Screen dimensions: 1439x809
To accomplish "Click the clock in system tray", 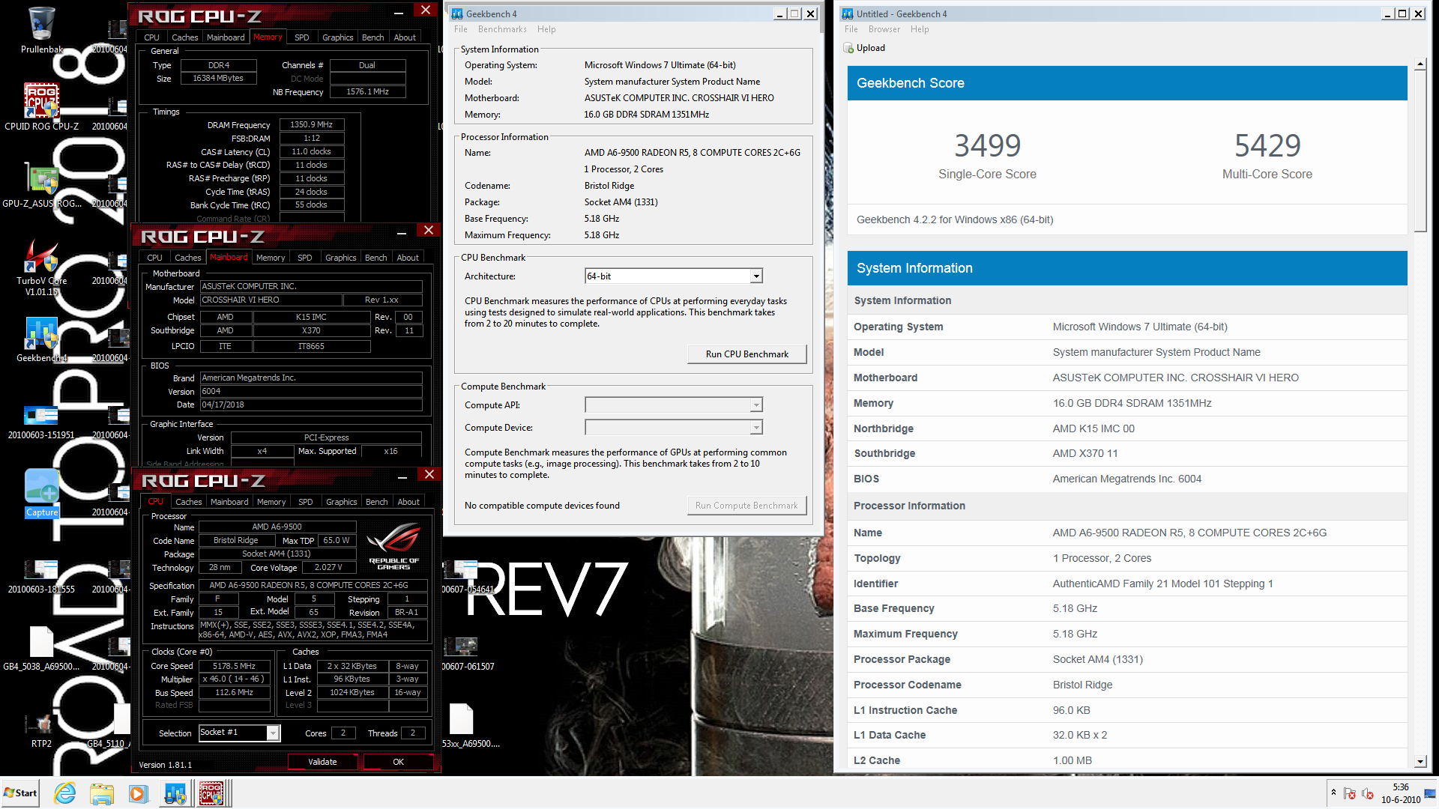I will [1401, 793].
